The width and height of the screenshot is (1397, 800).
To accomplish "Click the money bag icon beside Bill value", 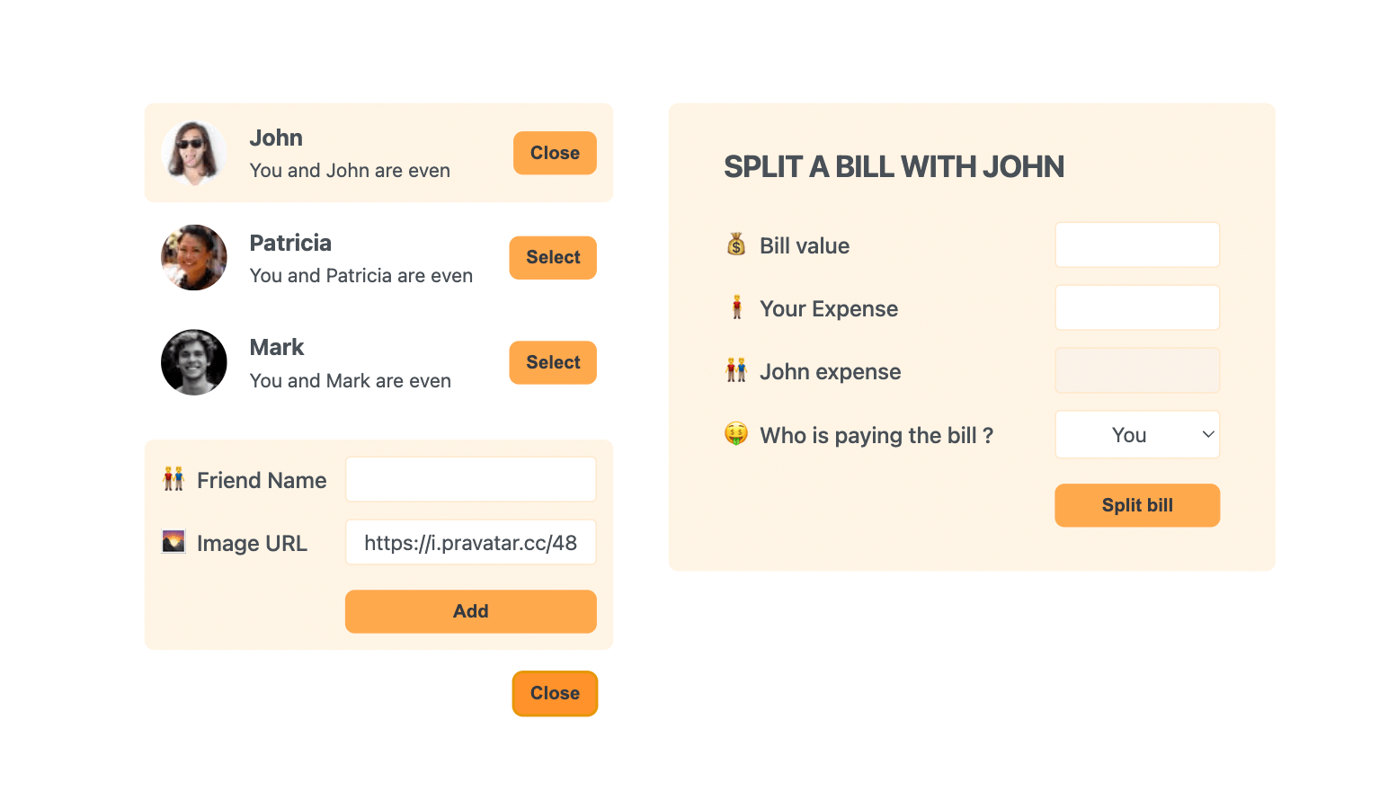I will coord(736,244).
